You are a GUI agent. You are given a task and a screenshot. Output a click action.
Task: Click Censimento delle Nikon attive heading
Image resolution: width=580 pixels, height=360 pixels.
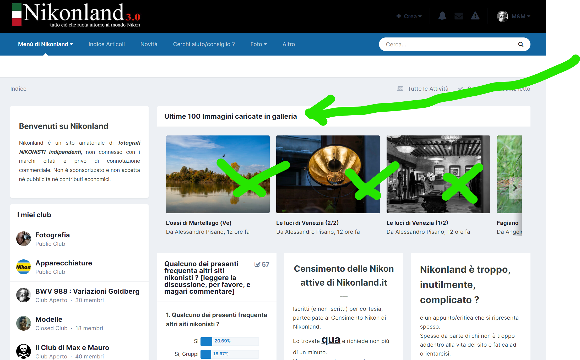click(344, 276)
